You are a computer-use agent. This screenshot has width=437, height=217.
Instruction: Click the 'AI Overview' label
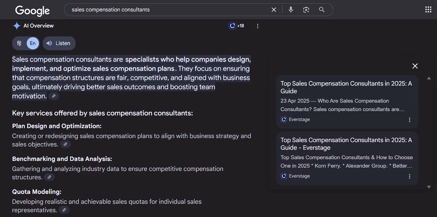point(39,26)
